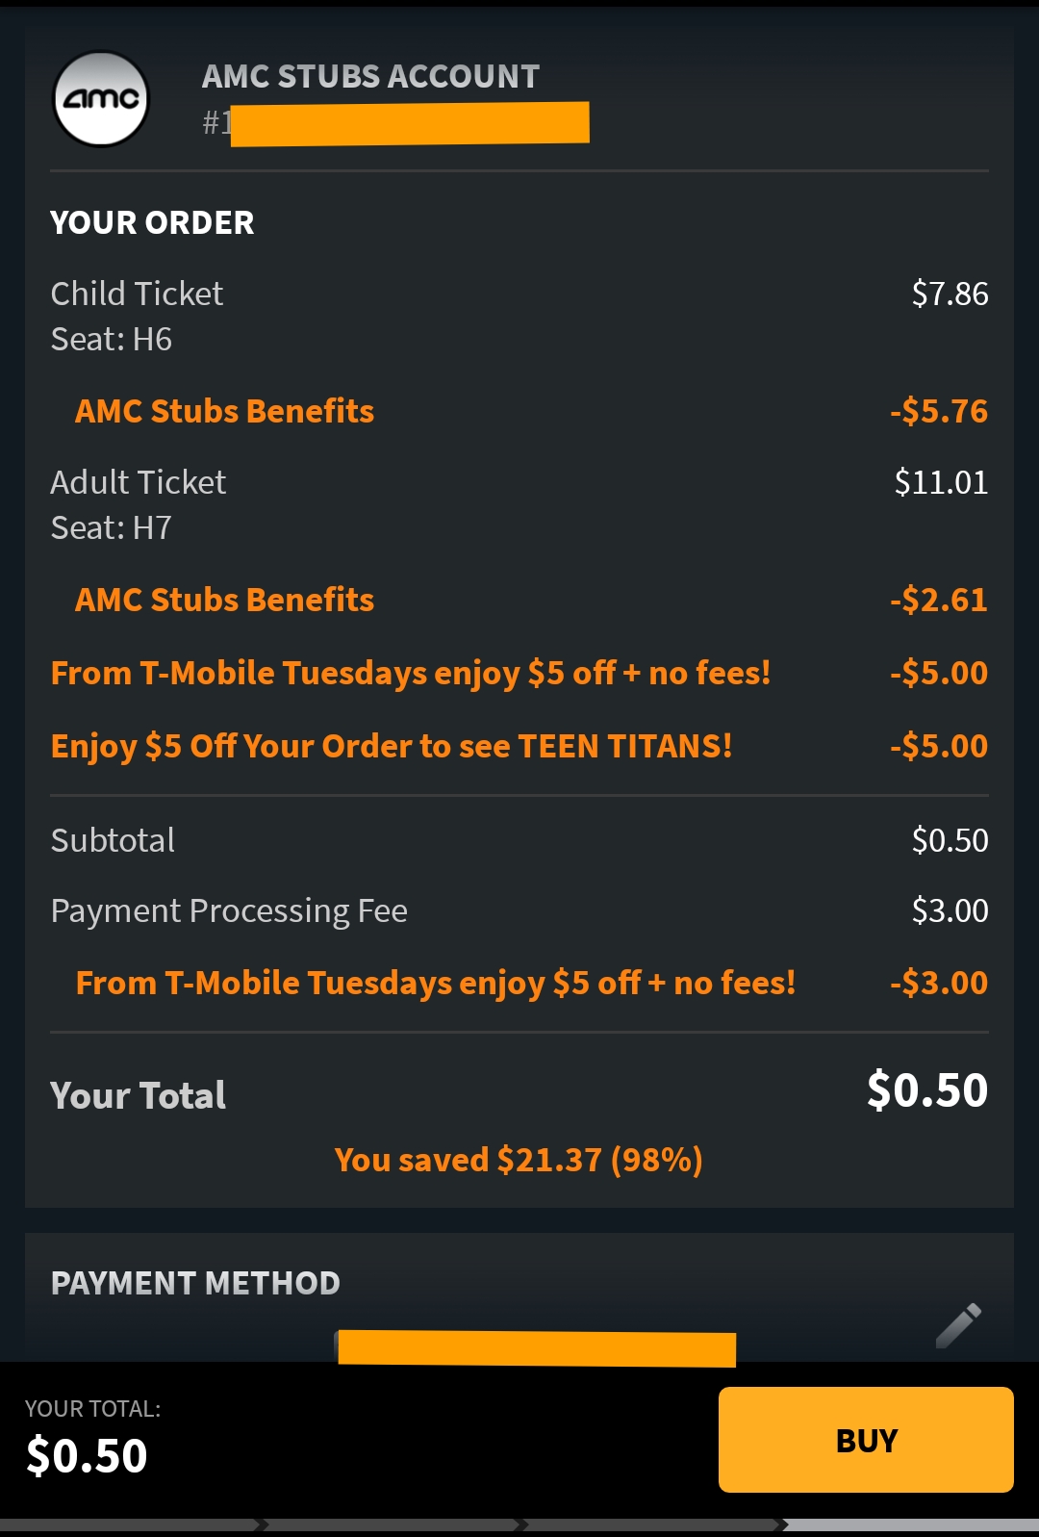Click the redacted Stubs account number
Screen dimensions: 1039x1537
409,123
